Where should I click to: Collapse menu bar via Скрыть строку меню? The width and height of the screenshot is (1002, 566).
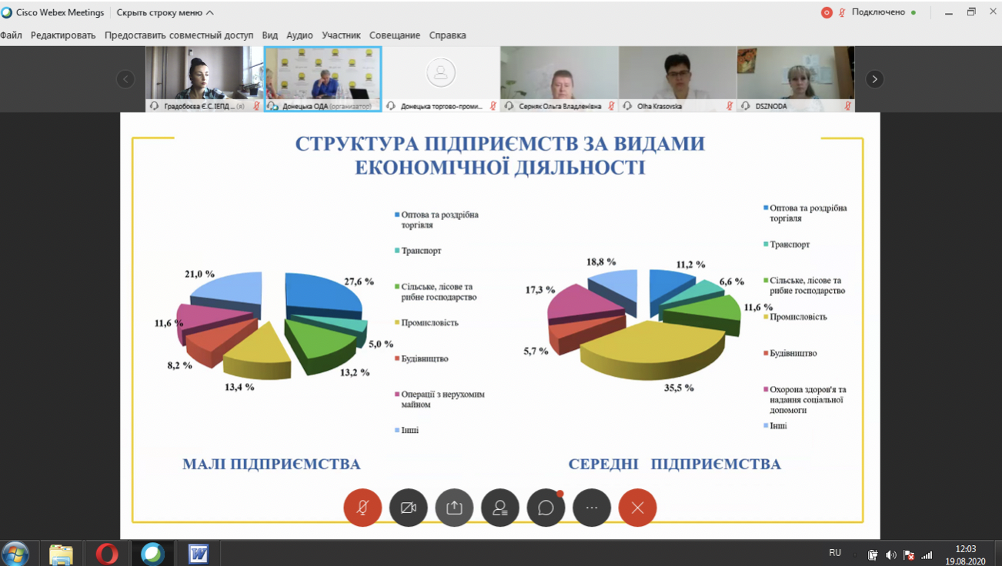click(165, 12)
